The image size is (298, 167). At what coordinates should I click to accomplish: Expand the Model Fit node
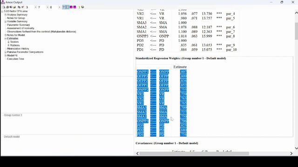6,56
